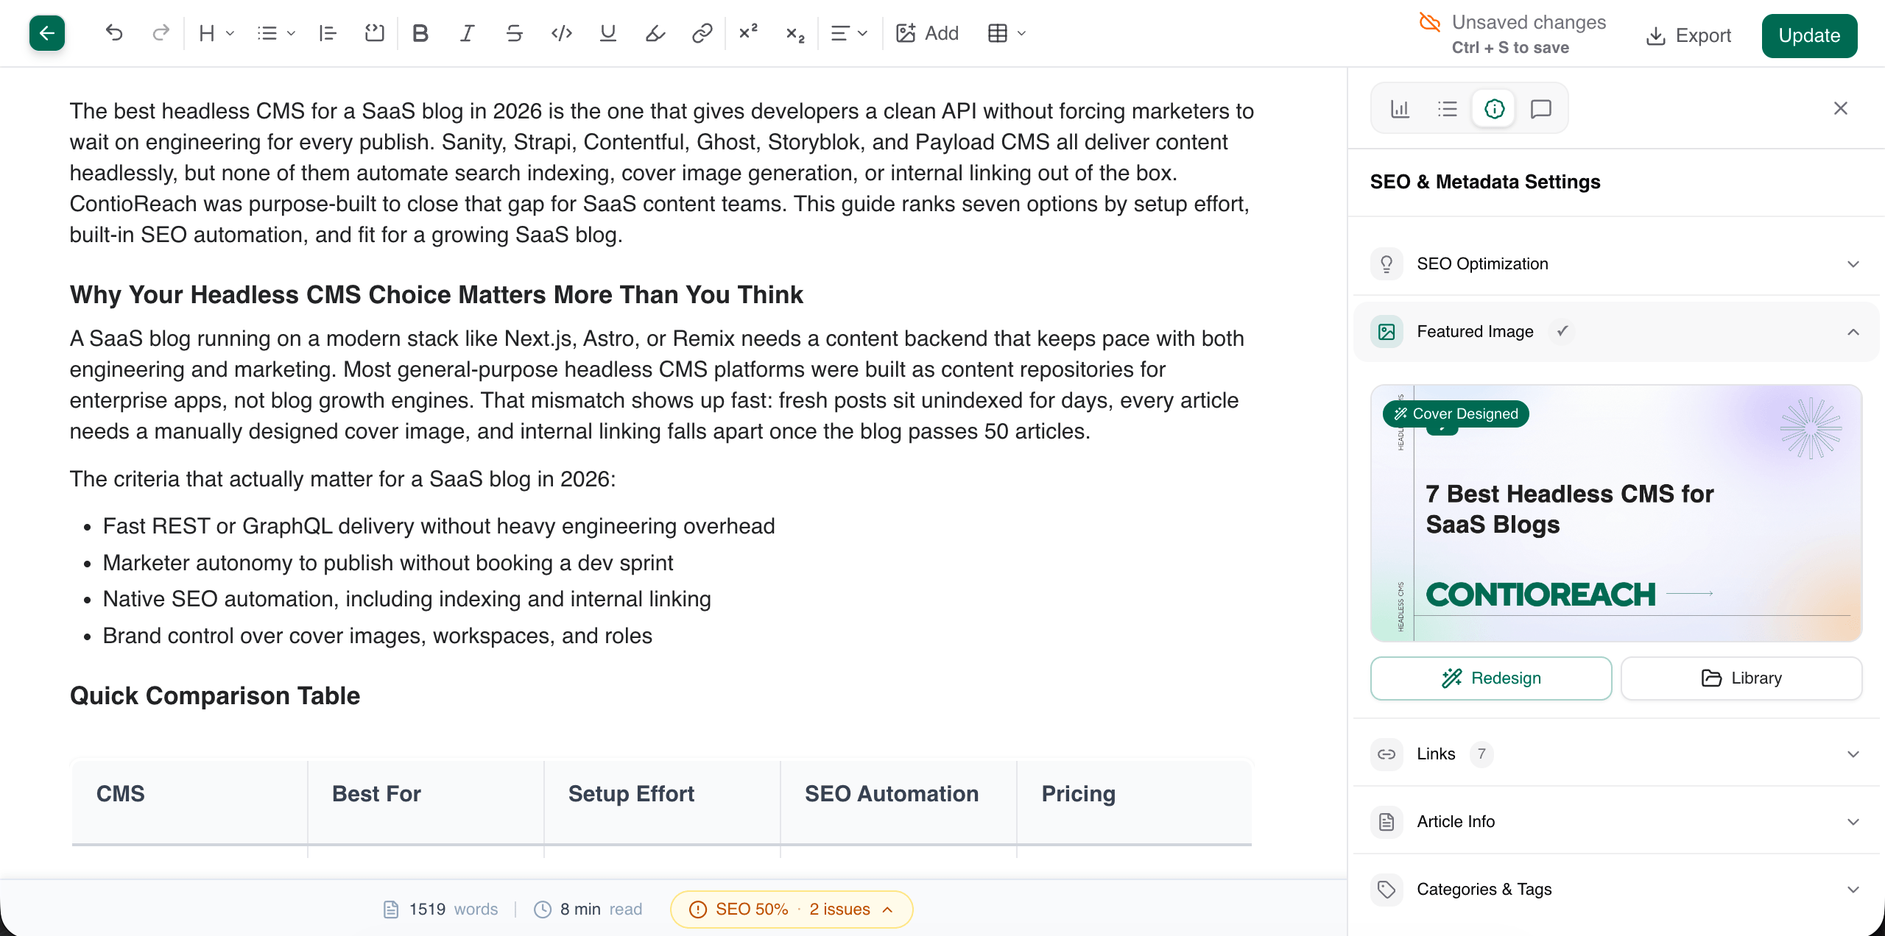
Task: Click the SEO warning circle icon
Action: [697, 910]
